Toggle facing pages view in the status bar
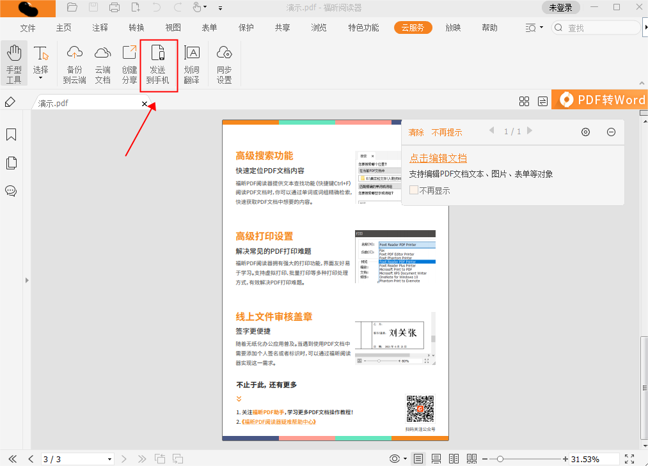Image resolution: width=648 pixels, height=466 pixels. [x=454, y=458]
